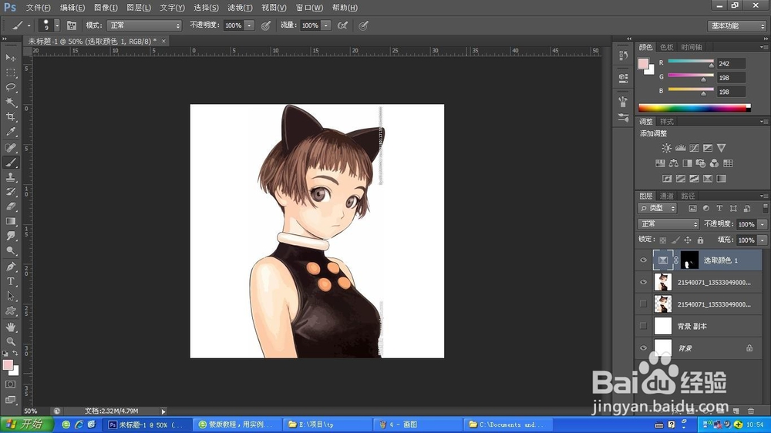Select the Eyedropper tool
The height and width of the screenshot is (433, 771).
coord(10,132)
